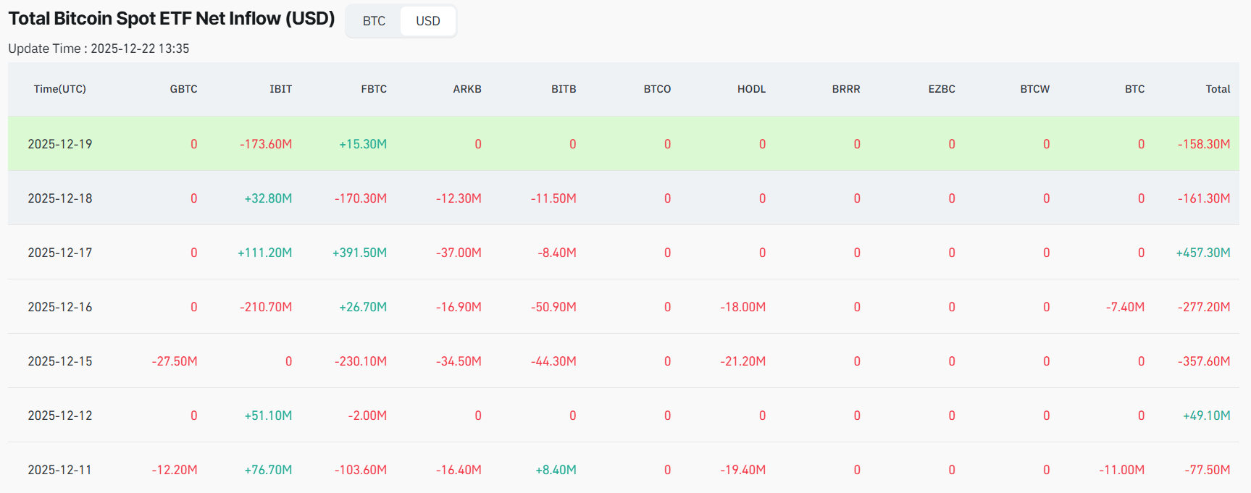Screen dimensions: 1251x493
Task: Sort by the GBTC column header
Action: (183, 89)
